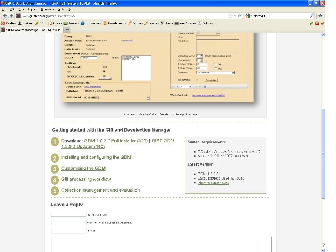
Task: Open Customizing the GDM link
Action: pyautogui.click(x=84, y=168)
